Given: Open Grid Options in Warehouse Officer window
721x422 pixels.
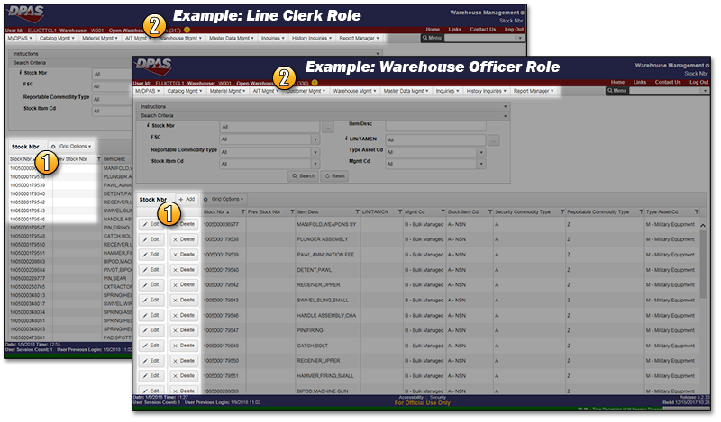Looking at the screenshot, I should pos(224,199).
